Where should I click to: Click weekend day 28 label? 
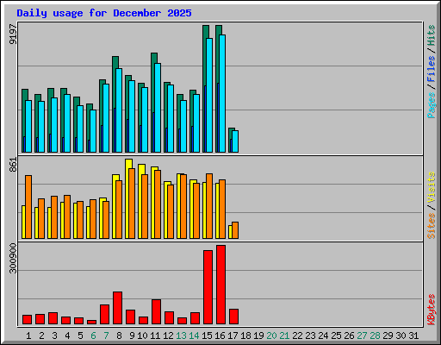375,336
